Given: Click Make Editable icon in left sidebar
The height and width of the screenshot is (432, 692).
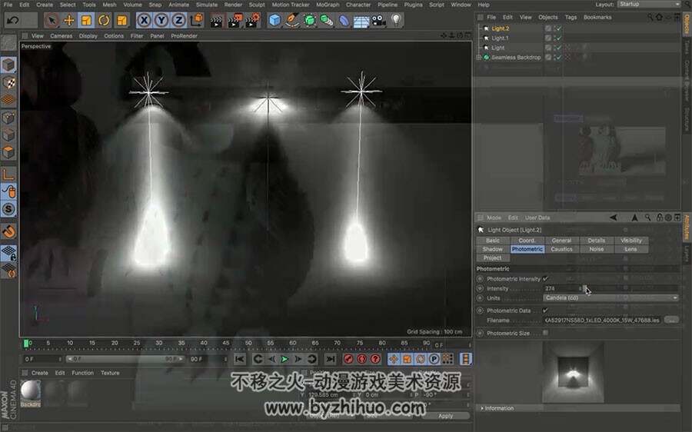Looking at the screenshot, I should (x=8, y=42).
